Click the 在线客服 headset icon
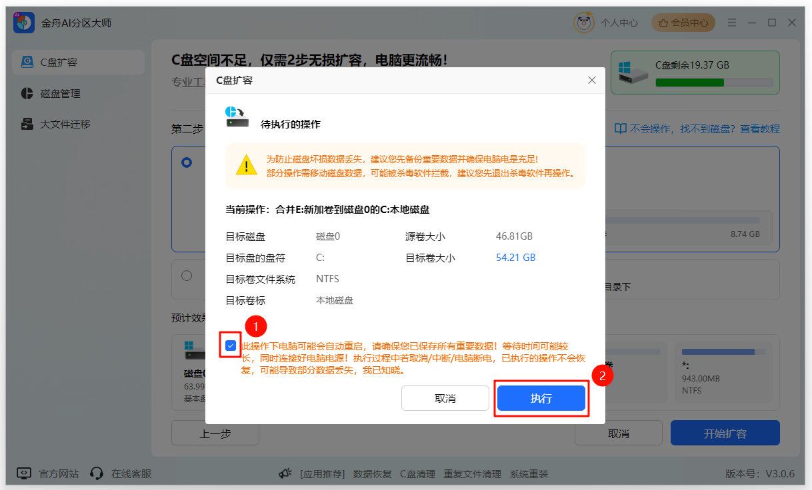 (x=97, y=473)
